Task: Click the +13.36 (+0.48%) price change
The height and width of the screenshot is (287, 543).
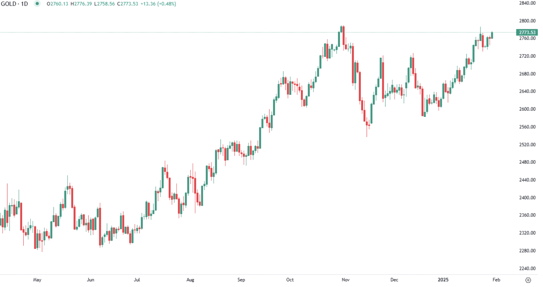Action: tap(158, 4)
